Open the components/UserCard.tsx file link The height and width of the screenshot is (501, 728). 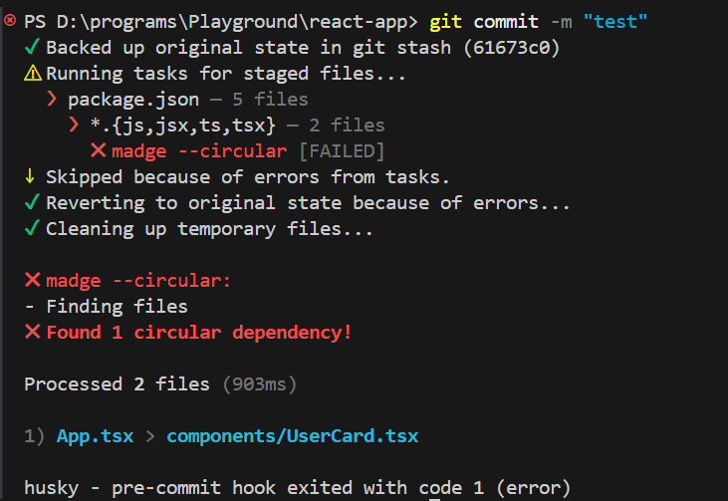(293, 436)
